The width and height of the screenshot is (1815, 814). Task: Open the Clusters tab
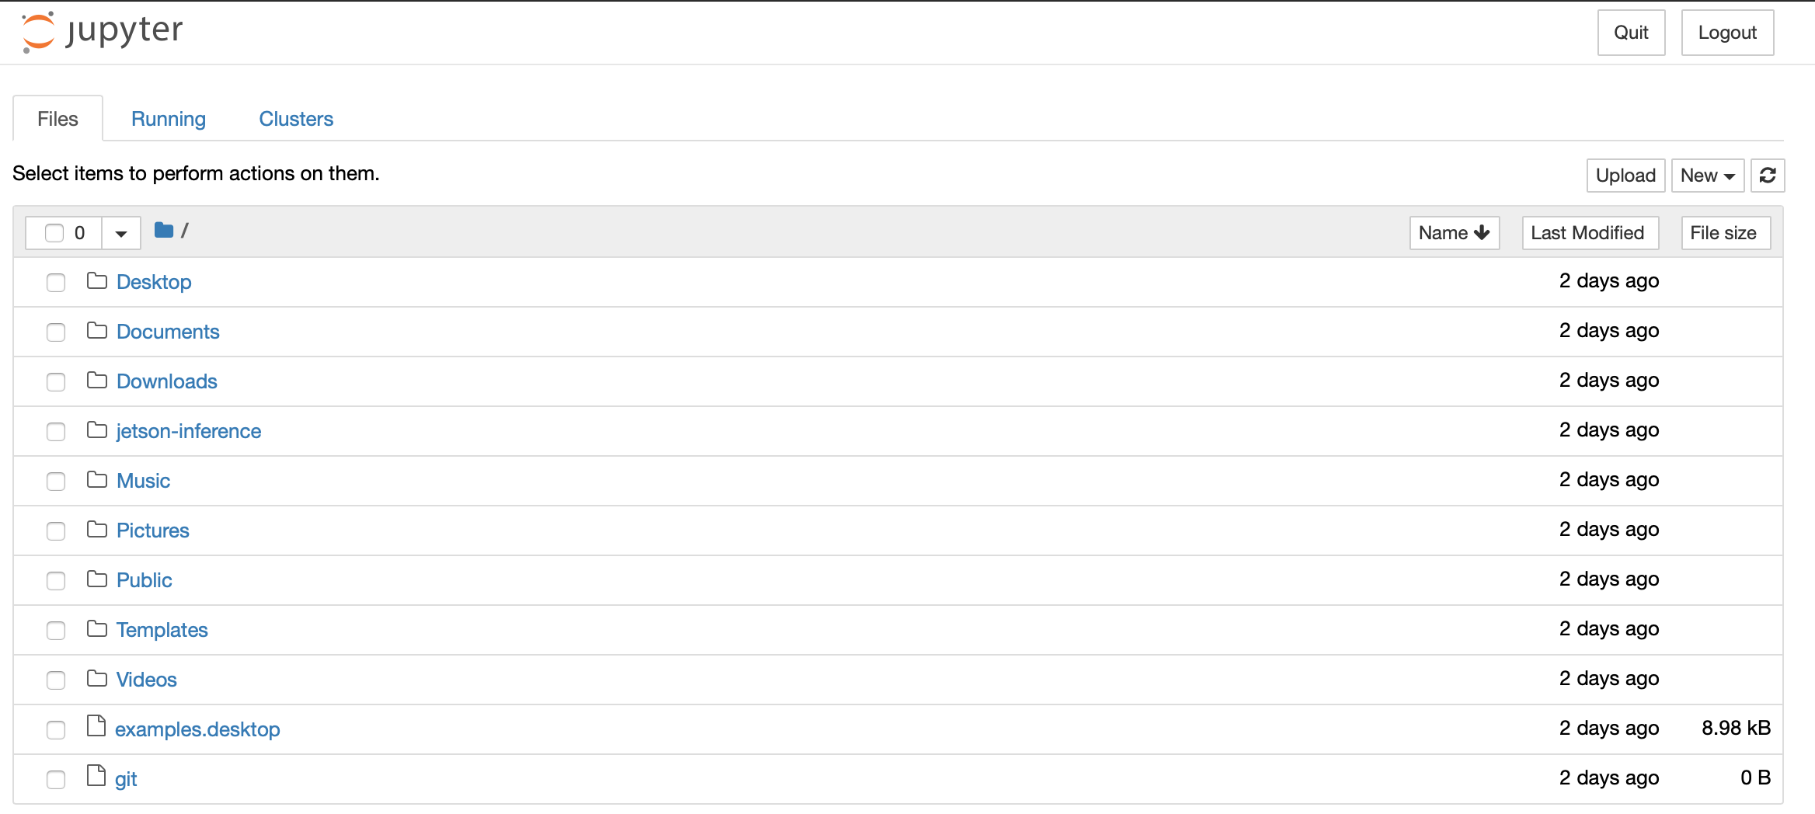pos(296,119)
